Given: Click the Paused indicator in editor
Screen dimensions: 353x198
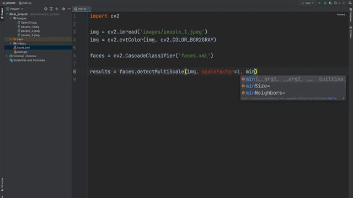Looking at the screenshot, I should (x=341, y=15).
